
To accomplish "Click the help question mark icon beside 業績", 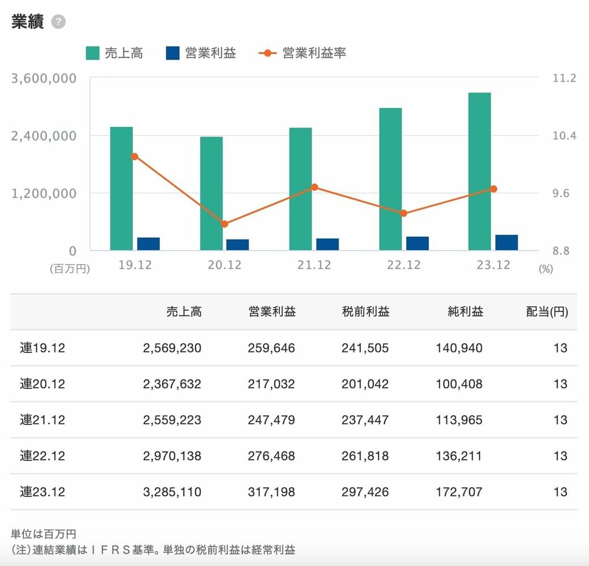I will [x=58, y=22].
